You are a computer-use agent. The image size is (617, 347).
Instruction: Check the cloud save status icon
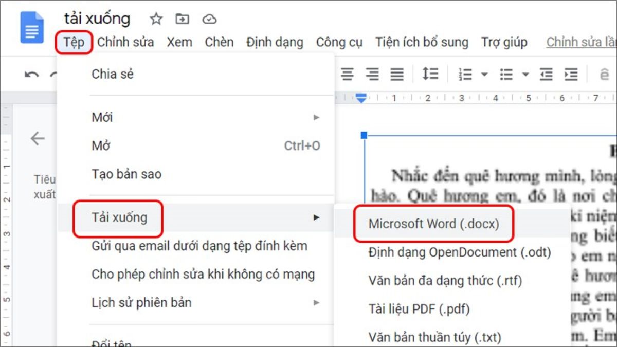(209, 19)
